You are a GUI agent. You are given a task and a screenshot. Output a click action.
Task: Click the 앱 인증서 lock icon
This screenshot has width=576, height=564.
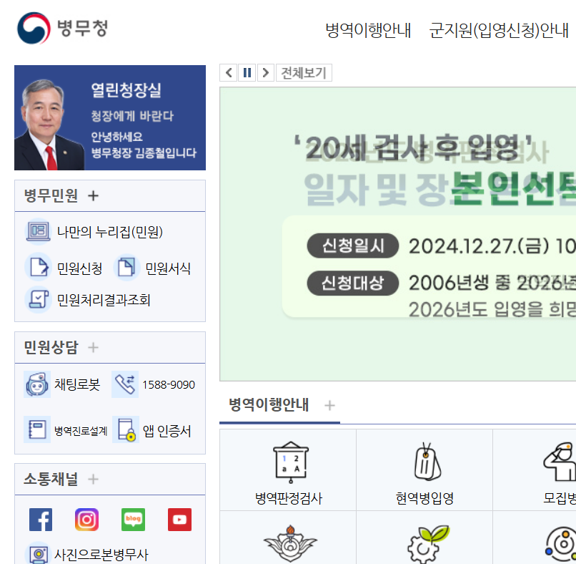pyautogui.click(x=126, y=429)
